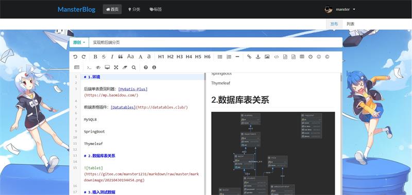The width and height of the screenshot is (412, 195).
Task: Clear the editor content with the eraser
Action: pos(125,67)
